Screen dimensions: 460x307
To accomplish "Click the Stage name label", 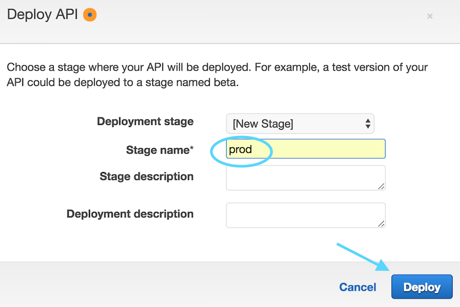I will 160,150.
